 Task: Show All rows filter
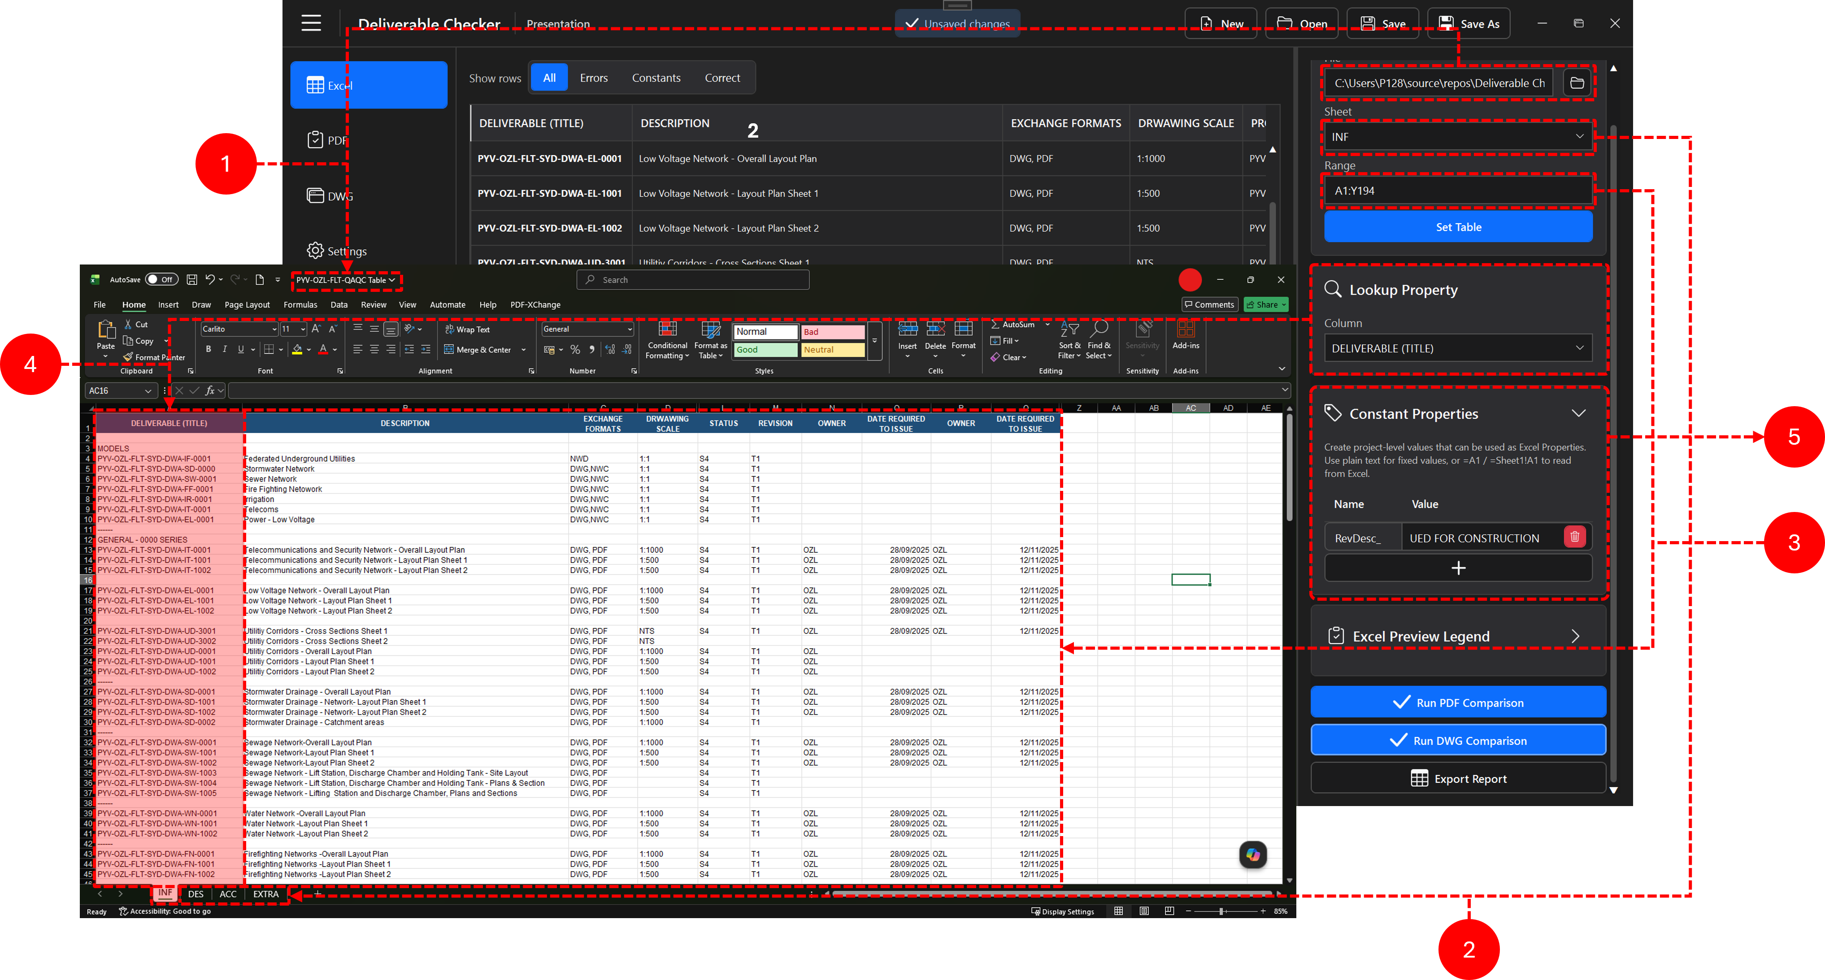[x=549, y=78]
